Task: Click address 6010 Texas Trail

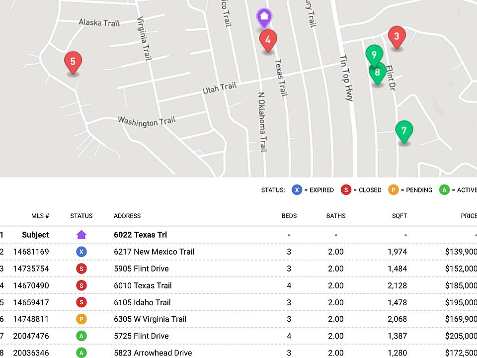Action: (x=143, y=285)
